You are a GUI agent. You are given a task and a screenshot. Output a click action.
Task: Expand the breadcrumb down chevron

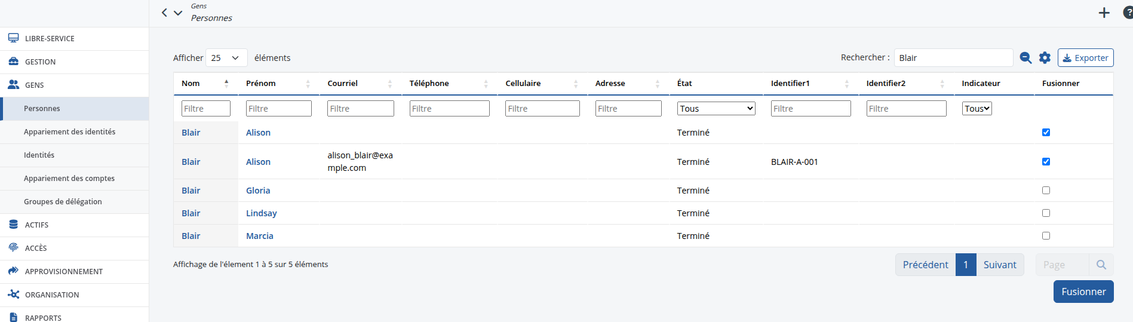click(x=178, y=13)
